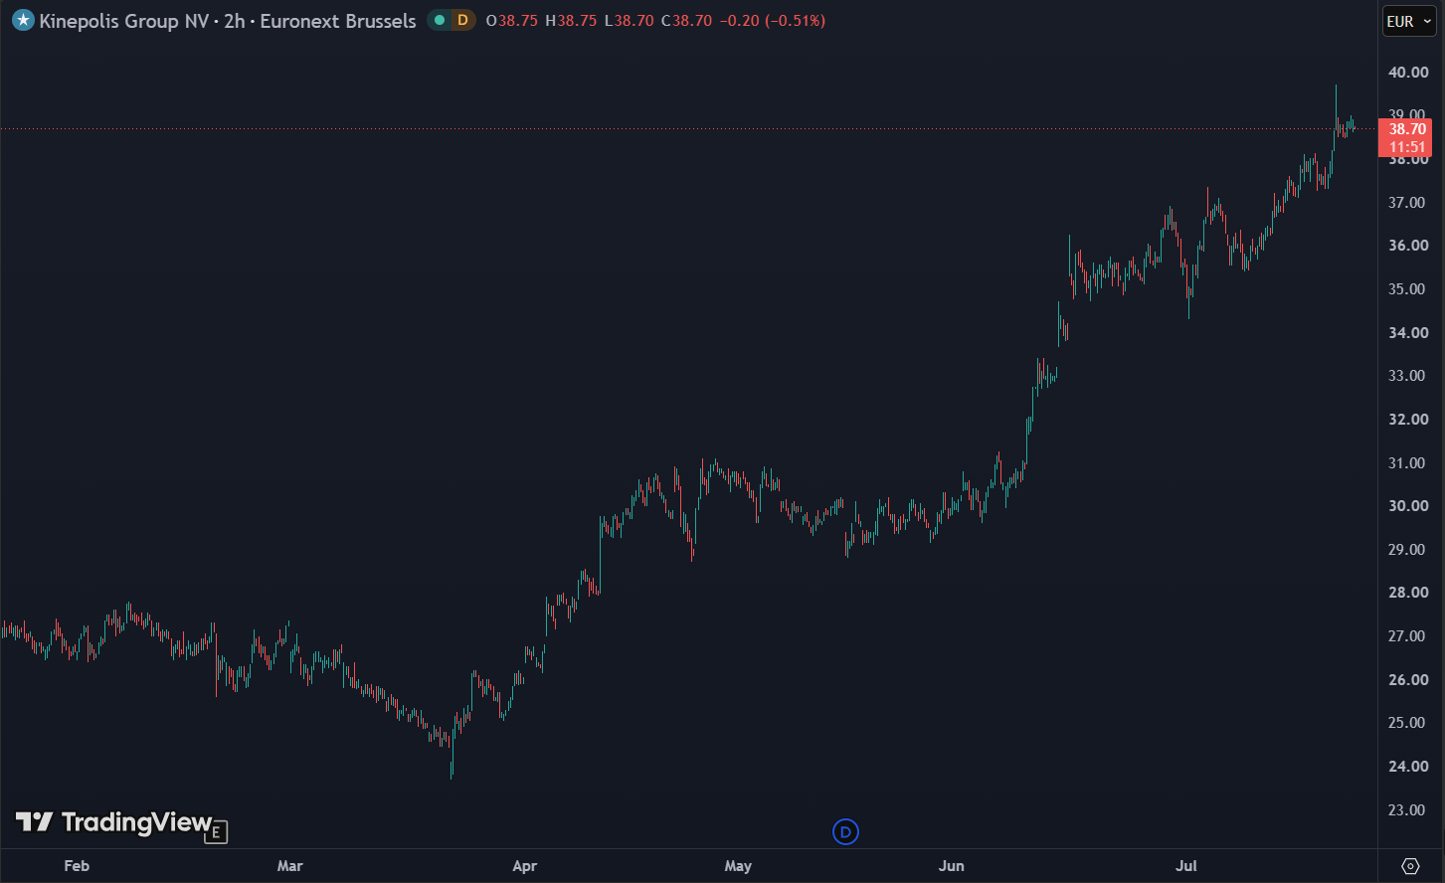Click the E badge beside the TradingView logo

pyautogui.click(x=216, y=832)
